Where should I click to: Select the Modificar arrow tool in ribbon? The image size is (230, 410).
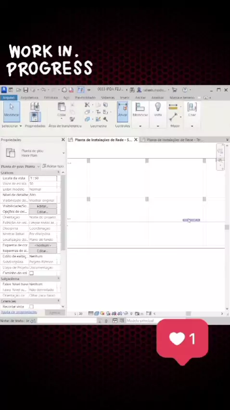click(x=12, y=111)
